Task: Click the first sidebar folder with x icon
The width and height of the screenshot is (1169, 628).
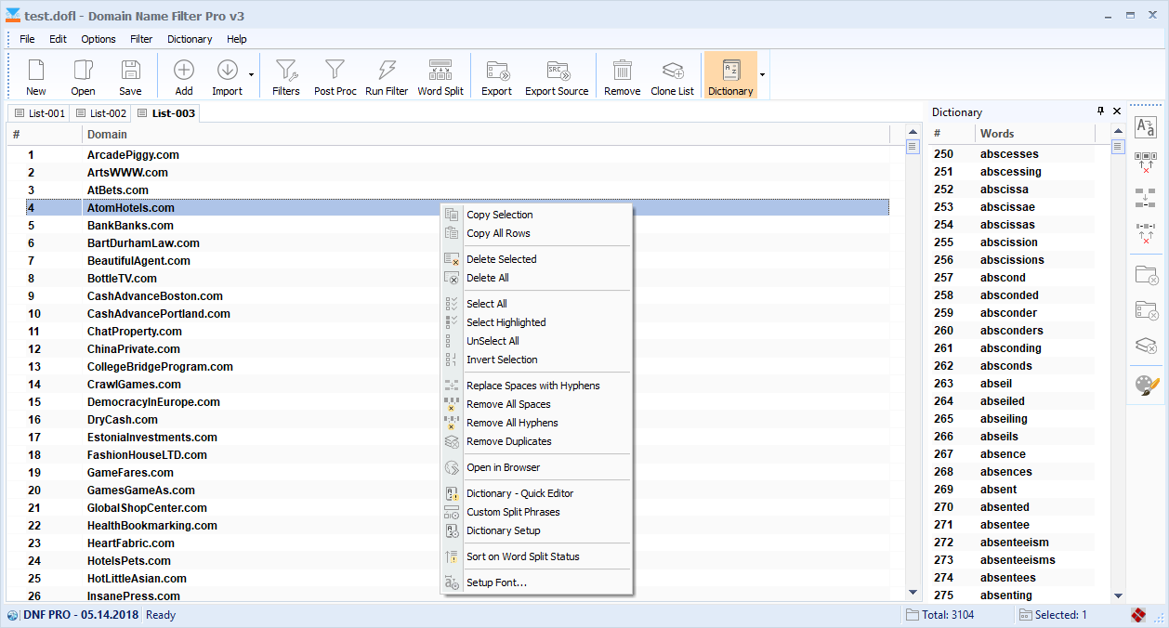Action: click(x=1146, y=275)
